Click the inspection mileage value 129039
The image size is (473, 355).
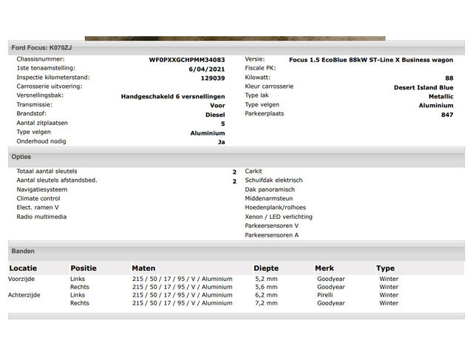click(213, 78)
